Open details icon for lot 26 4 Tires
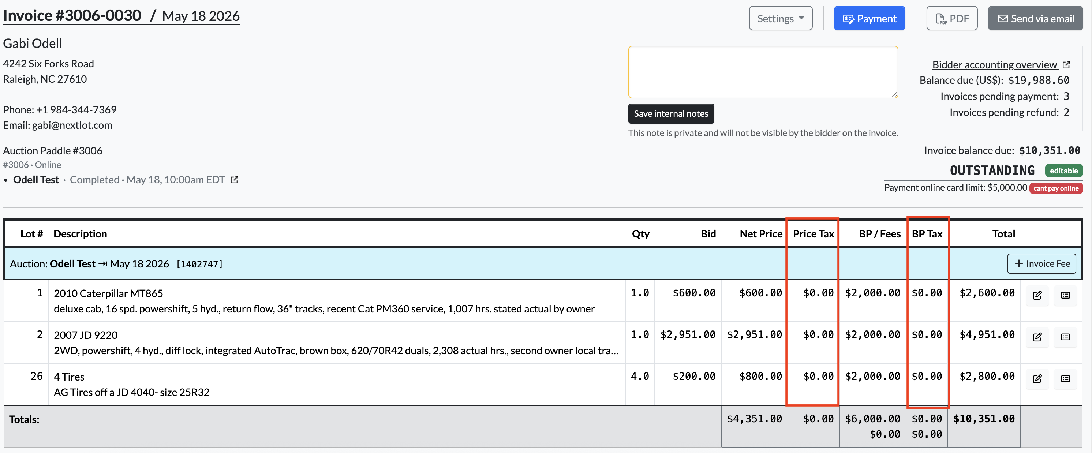Image resolution: width=1092 pixels, height=453 pixels. (1065, 379)
